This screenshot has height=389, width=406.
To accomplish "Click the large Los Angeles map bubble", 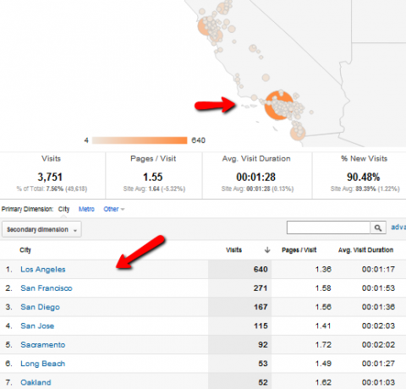I will 278,106.
